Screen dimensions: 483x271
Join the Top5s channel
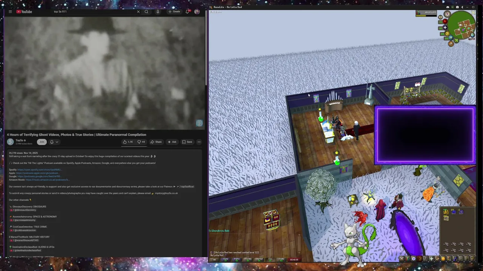(42, 142)
